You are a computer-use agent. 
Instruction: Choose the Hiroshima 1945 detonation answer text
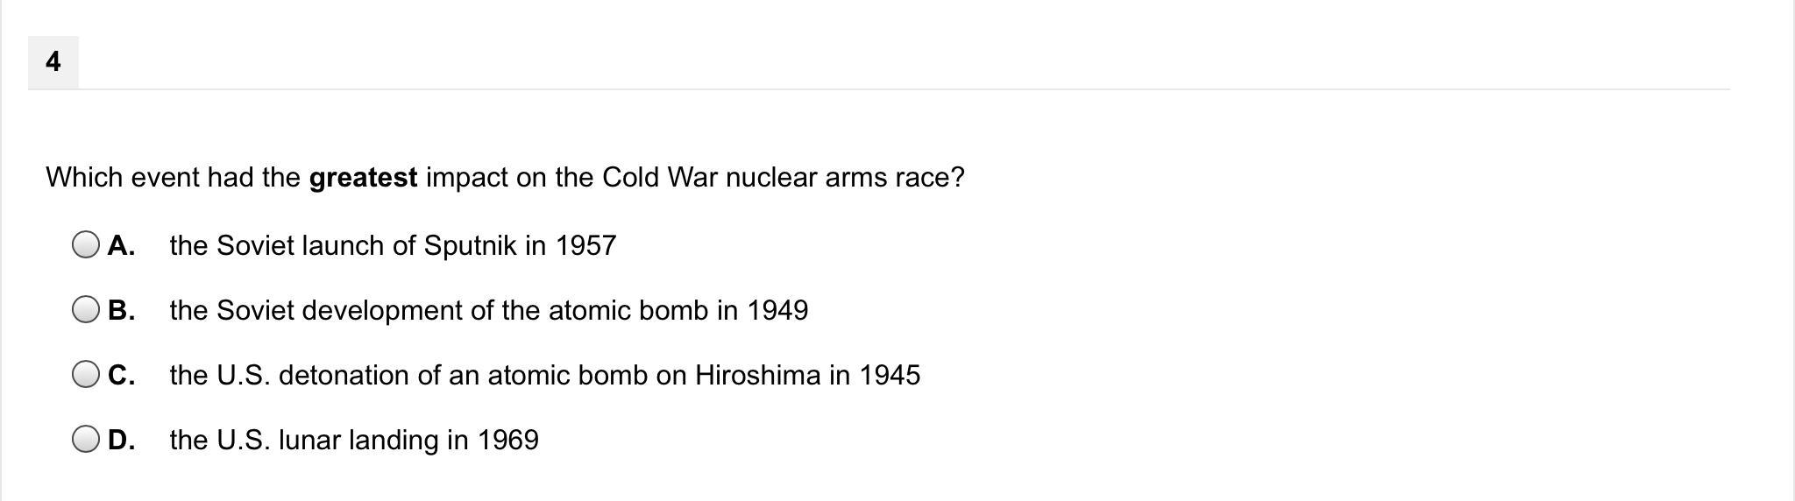pyautogui.click(x=544, y=376)
